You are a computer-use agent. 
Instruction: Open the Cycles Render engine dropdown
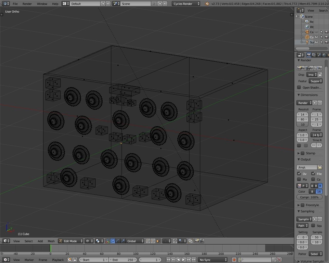point(186,4)
